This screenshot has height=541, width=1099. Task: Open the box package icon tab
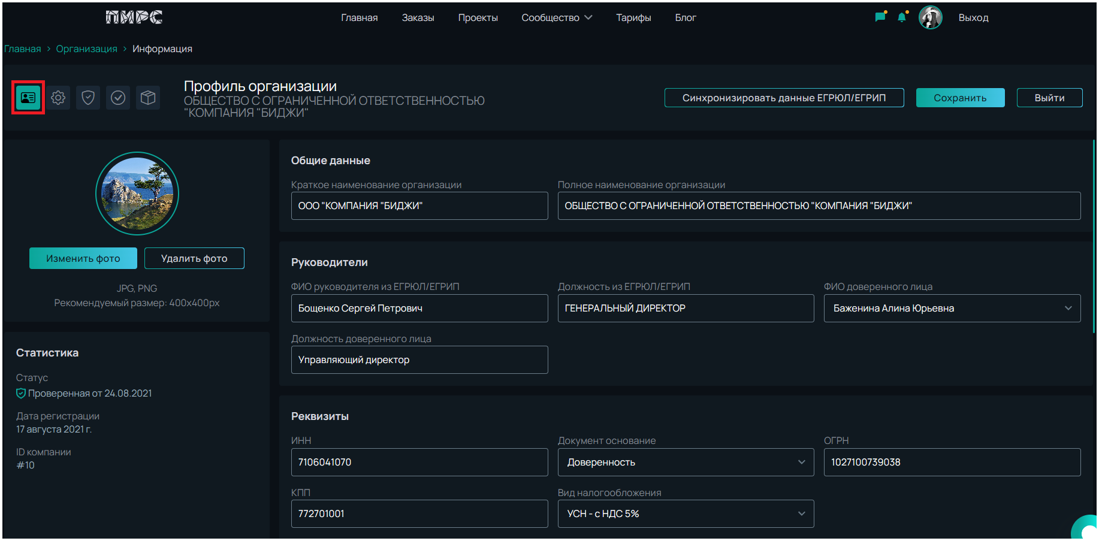[148, 98]
